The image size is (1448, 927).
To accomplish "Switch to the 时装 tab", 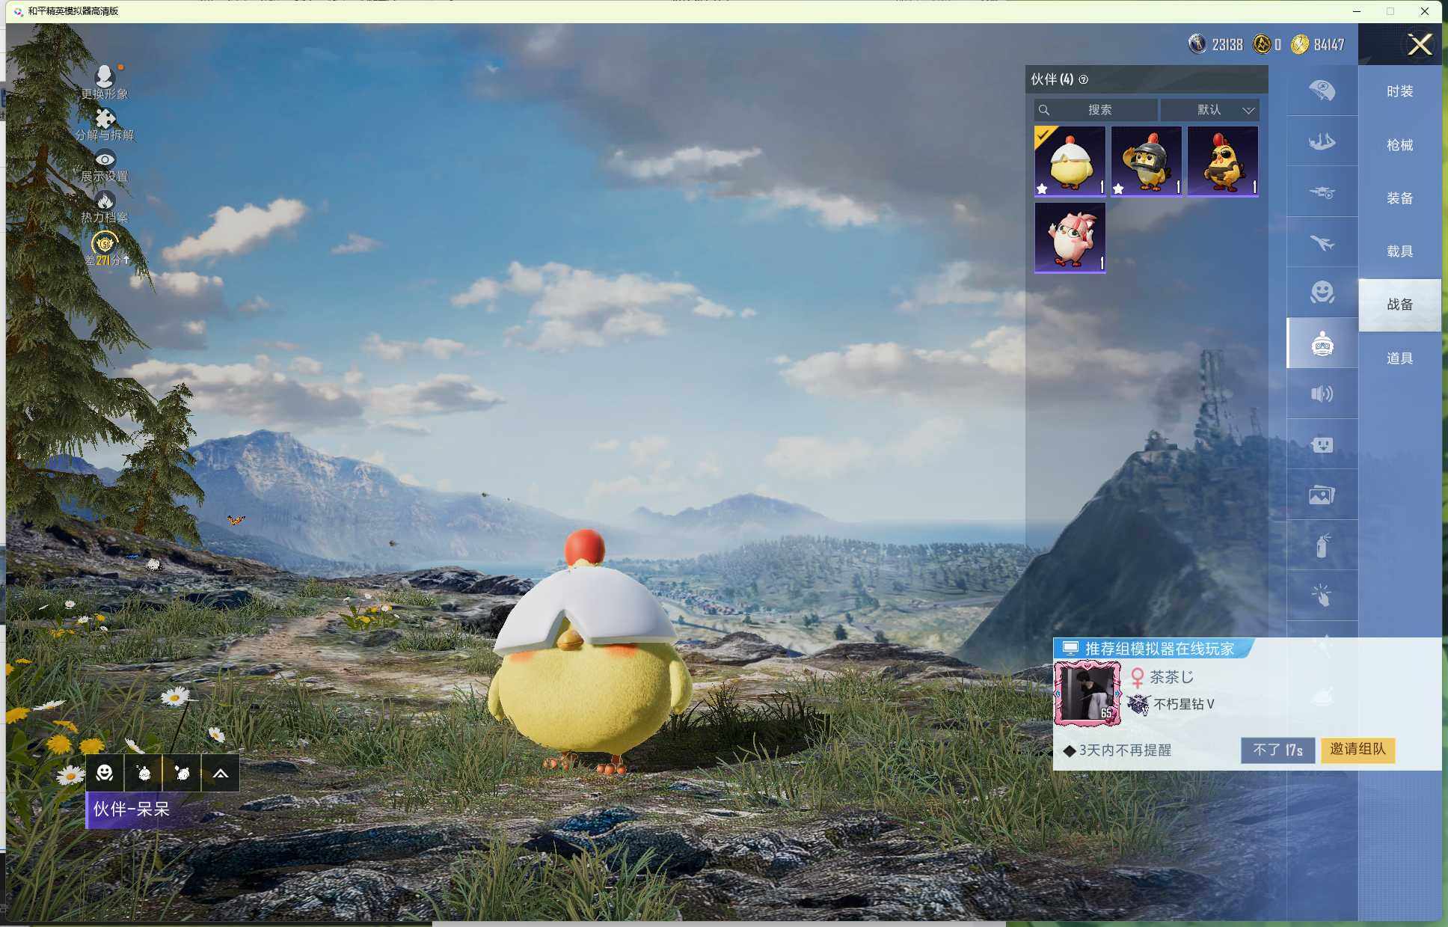I will (x=1399, y=91).
